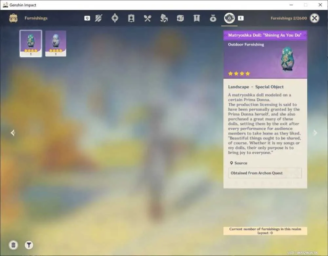Click the Obtained from Archon Quest source

265,173
